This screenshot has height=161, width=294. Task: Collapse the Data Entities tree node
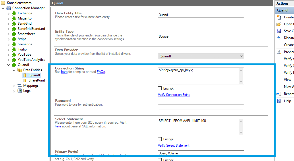14,70
